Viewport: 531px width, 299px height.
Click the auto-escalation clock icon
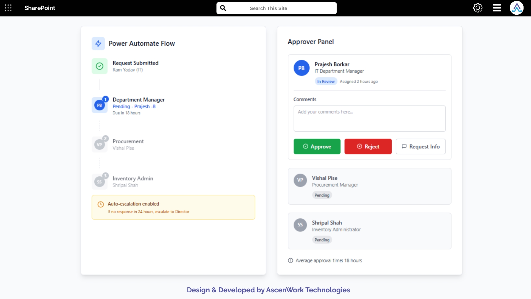[101, 204]
